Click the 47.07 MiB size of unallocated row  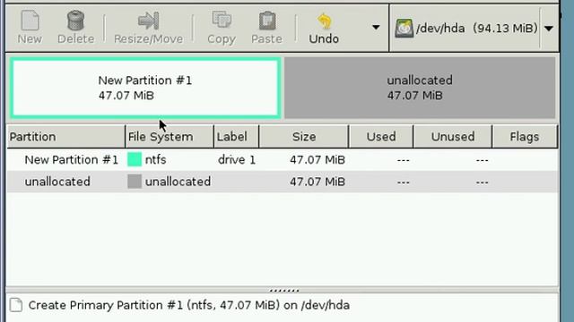click(317, 182)
